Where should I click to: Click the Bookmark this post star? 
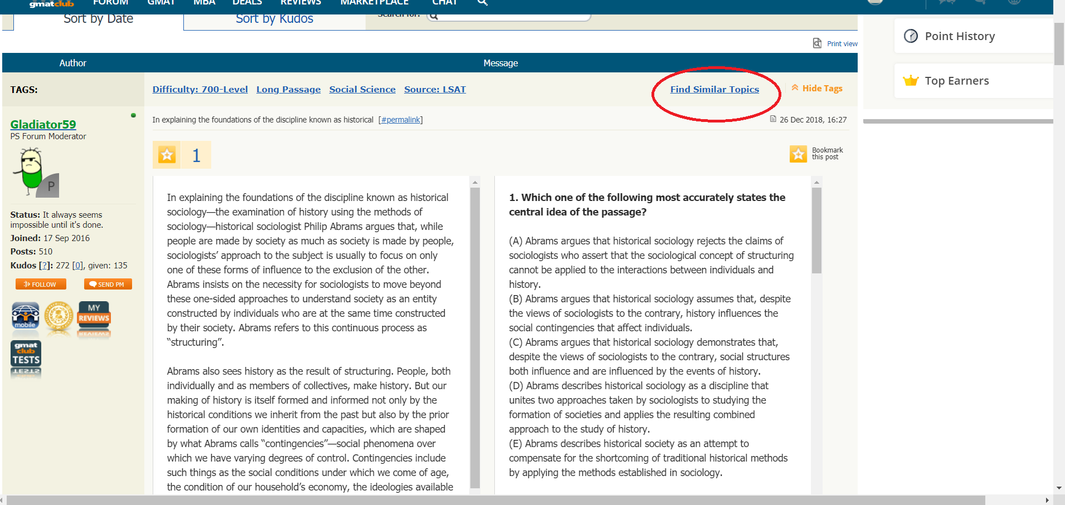coord(798,154)
